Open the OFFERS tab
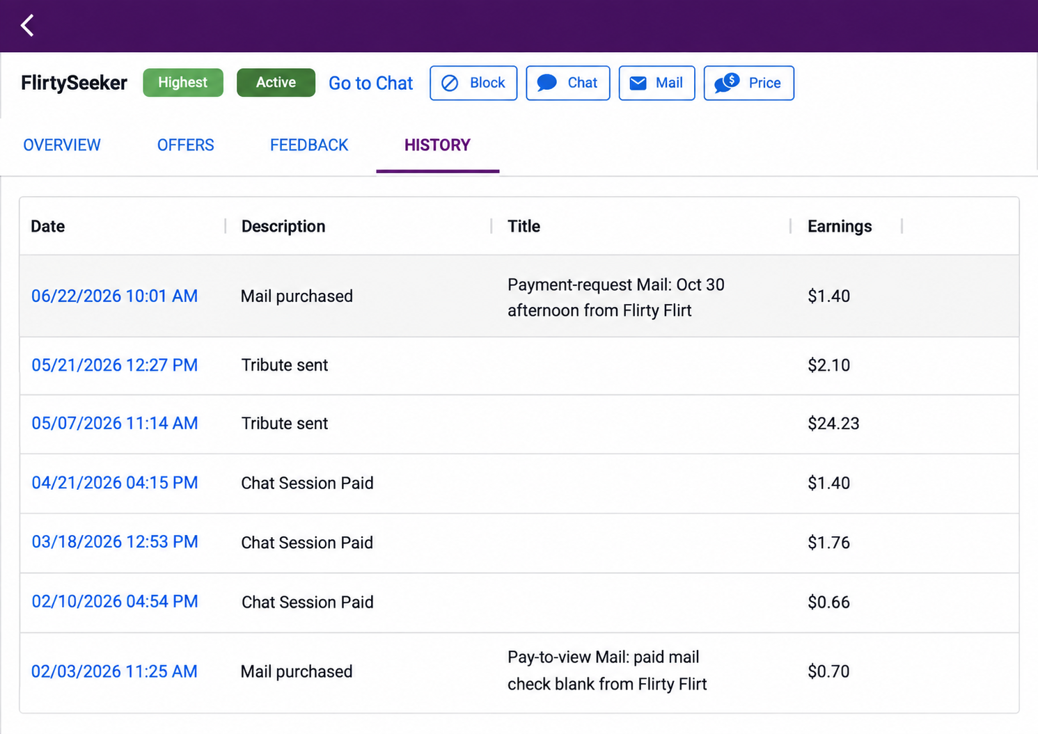Screen dimensions: 1038x734 point(186,145)
